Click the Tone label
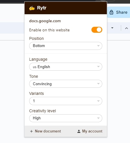130x143 pixels. [34, 76]
